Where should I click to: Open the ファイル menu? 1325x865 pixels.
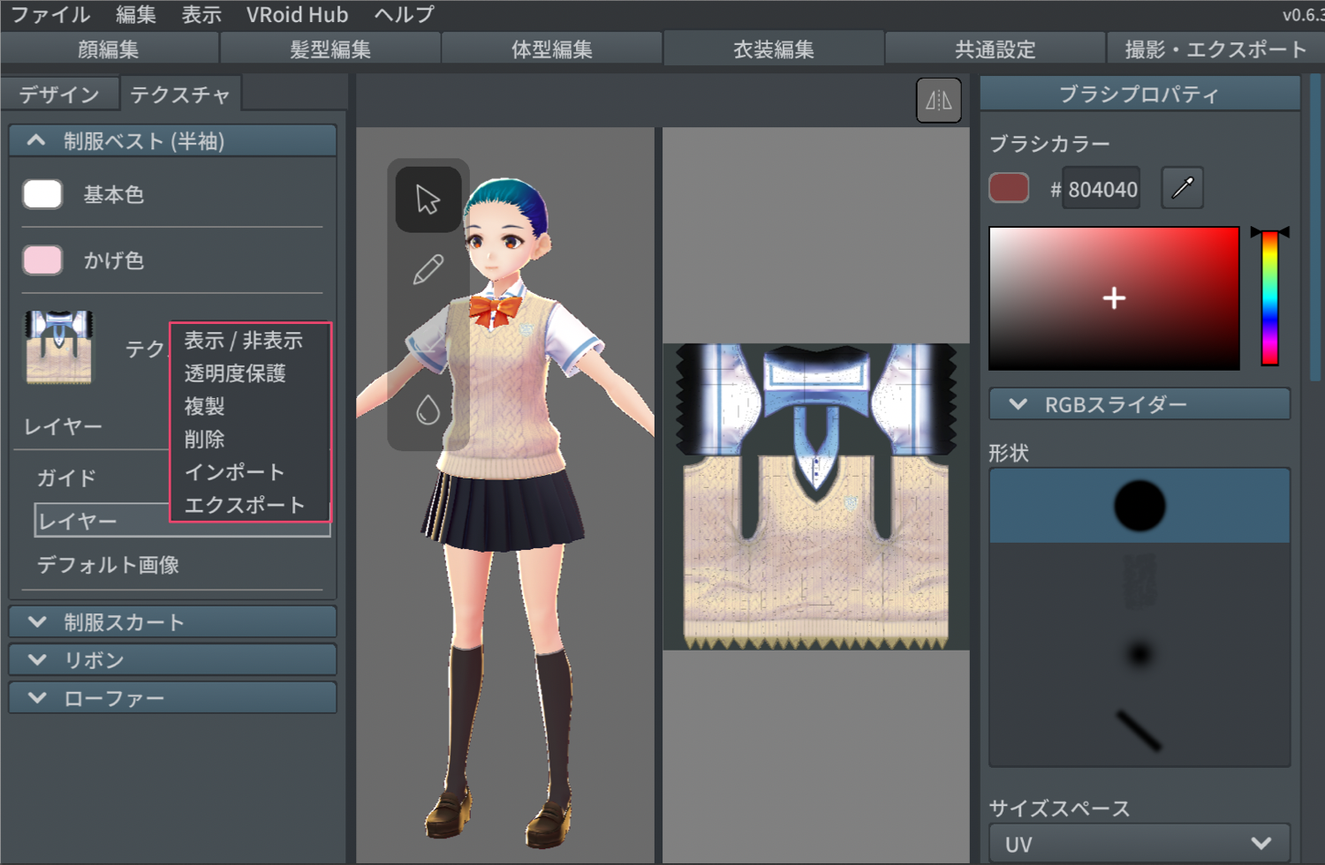(x=50, y=15)
